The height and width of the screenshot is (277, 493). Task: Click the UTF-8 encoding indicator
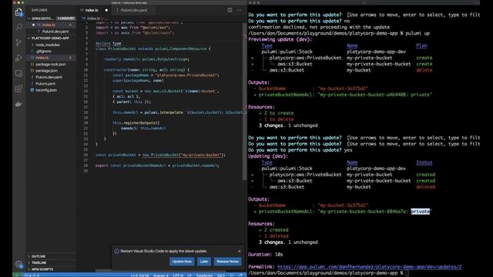pyautogui.click(x=178, y=275)
